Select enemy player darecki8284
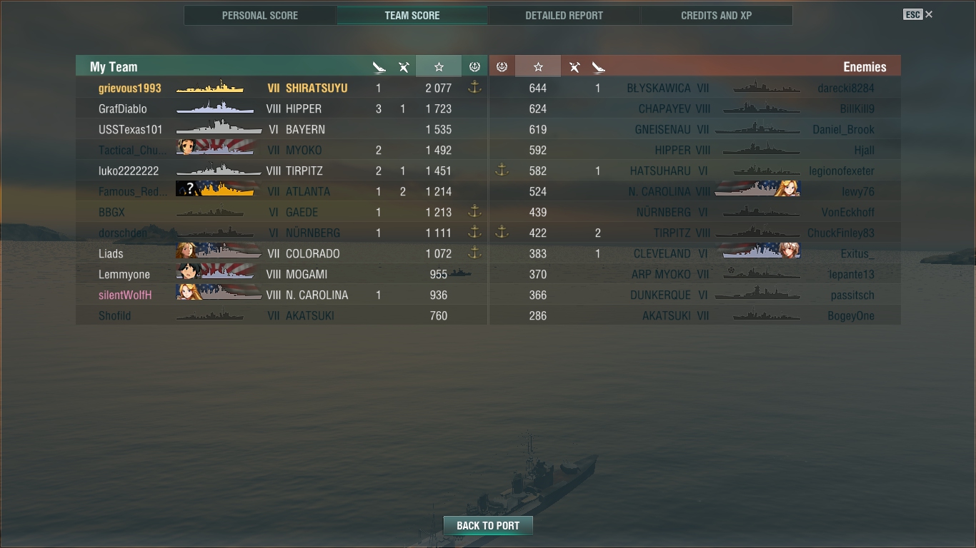This screenshot has height=548, width=976. tap(846, 88)
